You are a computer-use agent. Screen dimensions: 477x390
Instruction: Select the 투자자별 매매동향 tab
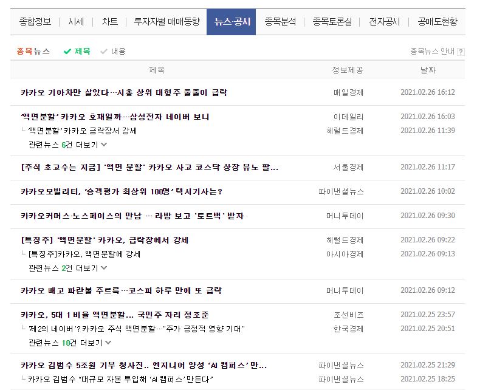(x=167, y=22)
